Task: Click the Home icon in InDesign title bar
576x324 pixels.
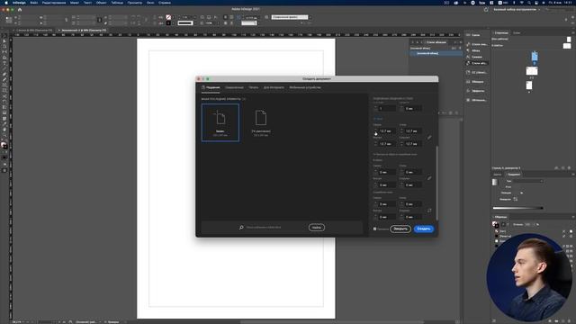Action: coord(20,10)
